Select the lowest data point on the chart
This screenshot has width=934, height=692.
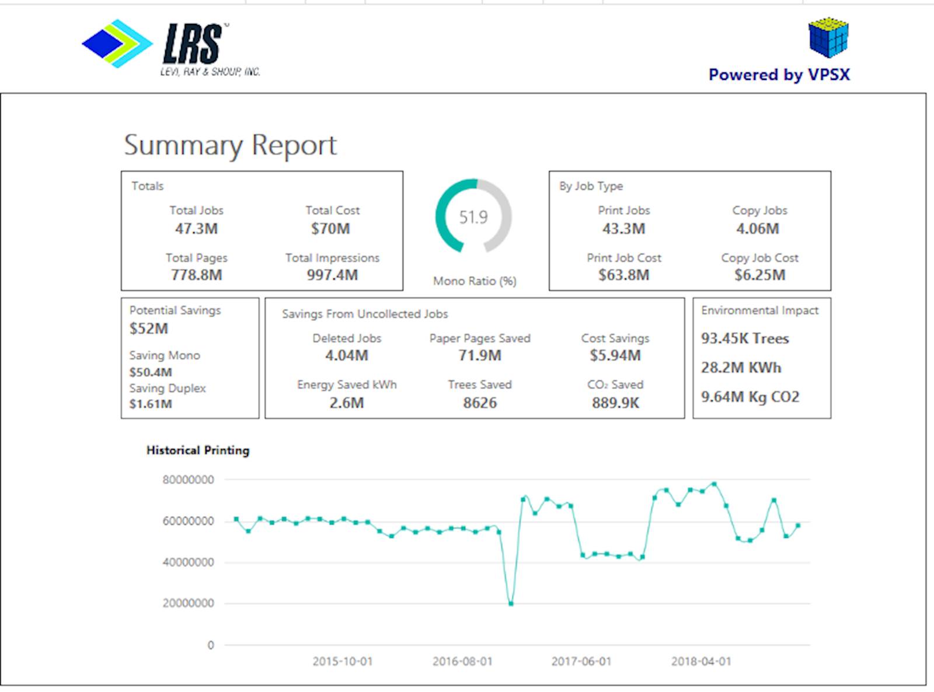tap(511, 604)
